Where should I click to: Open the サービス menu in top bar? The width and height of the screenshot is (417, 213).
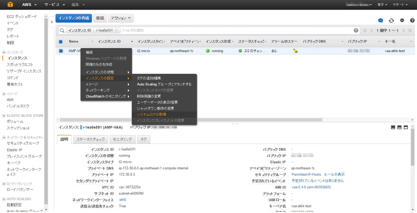[x=54, y=5]
